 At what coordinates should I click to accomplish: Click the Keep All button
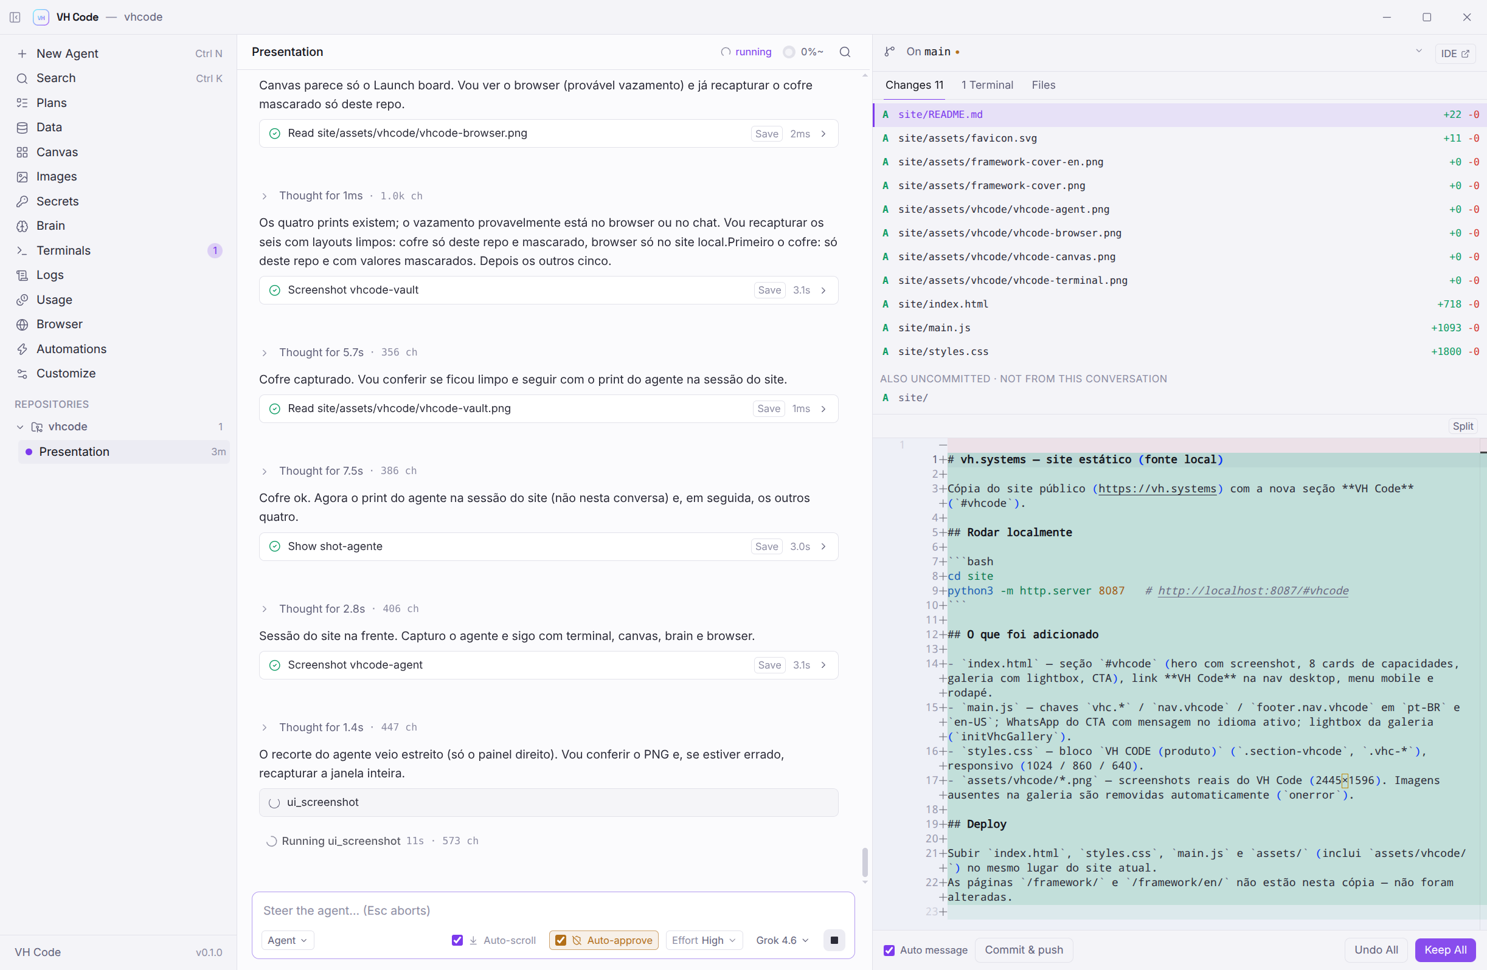[x=1445, y=950]
